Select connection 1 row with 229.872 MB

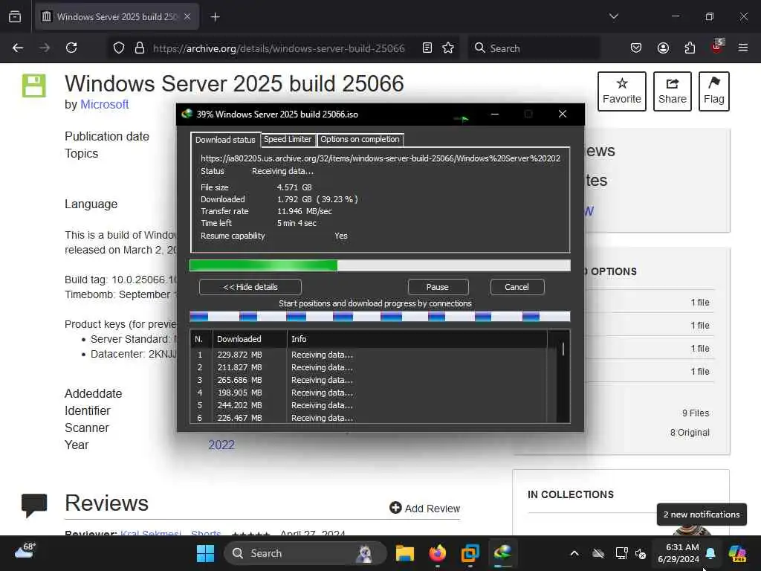tap(369, 355)
